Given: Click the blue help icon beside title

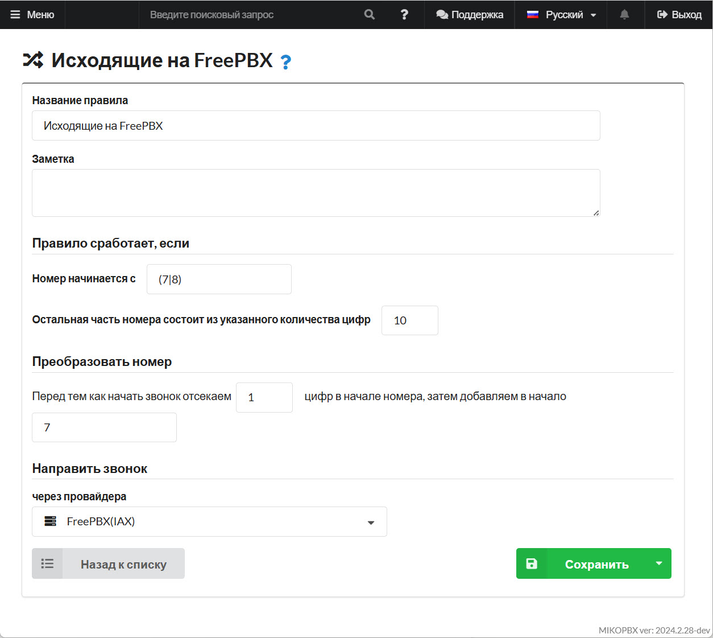Looking at the screenshot, I should tap(286, 61).
